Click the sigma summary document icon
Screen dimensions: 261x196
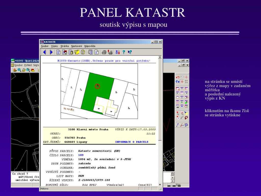tap(97, 52)
